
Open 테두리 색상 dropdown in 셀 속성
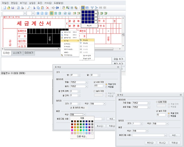tap(167, 124)
